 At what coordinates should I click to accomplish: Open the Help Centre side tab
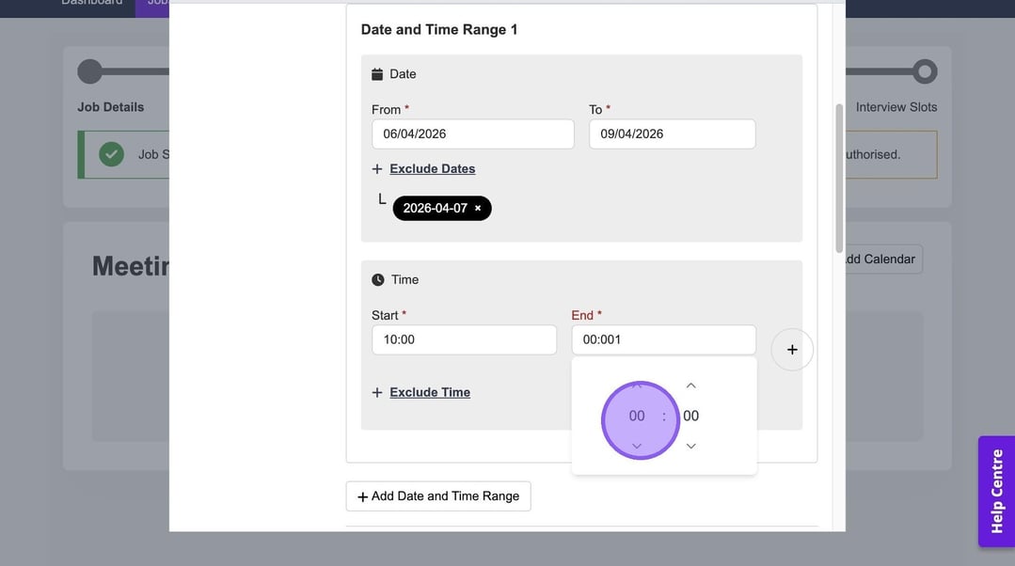coord(996,491)
